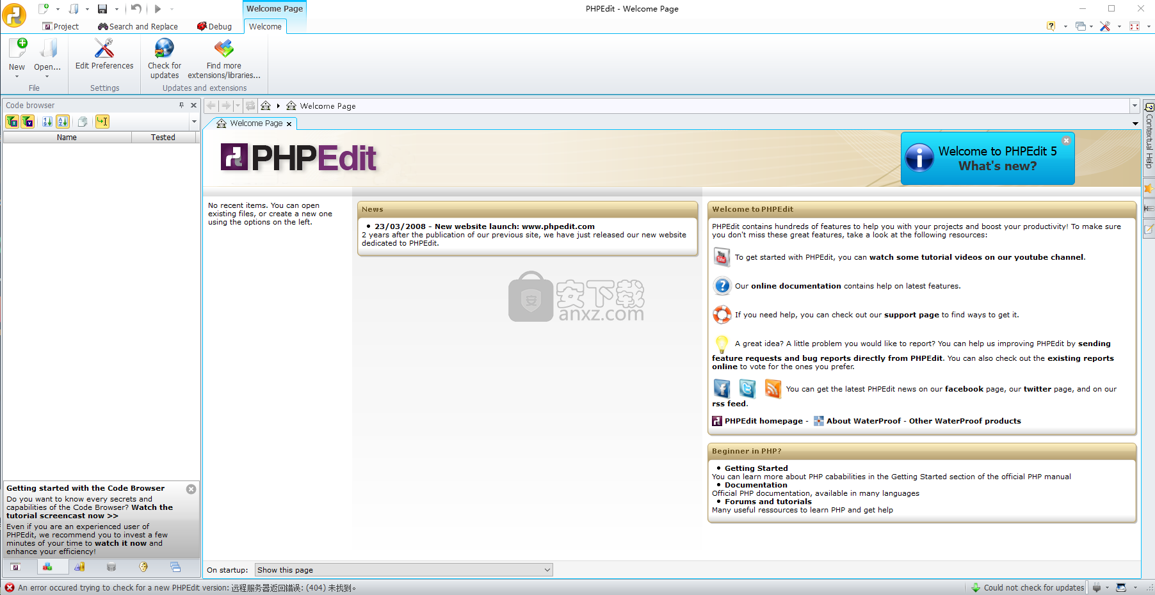The width and height of the screenshot is (1155, 595).
Task: Click the copy icon in Code browser toolbar
Action: 83,122
